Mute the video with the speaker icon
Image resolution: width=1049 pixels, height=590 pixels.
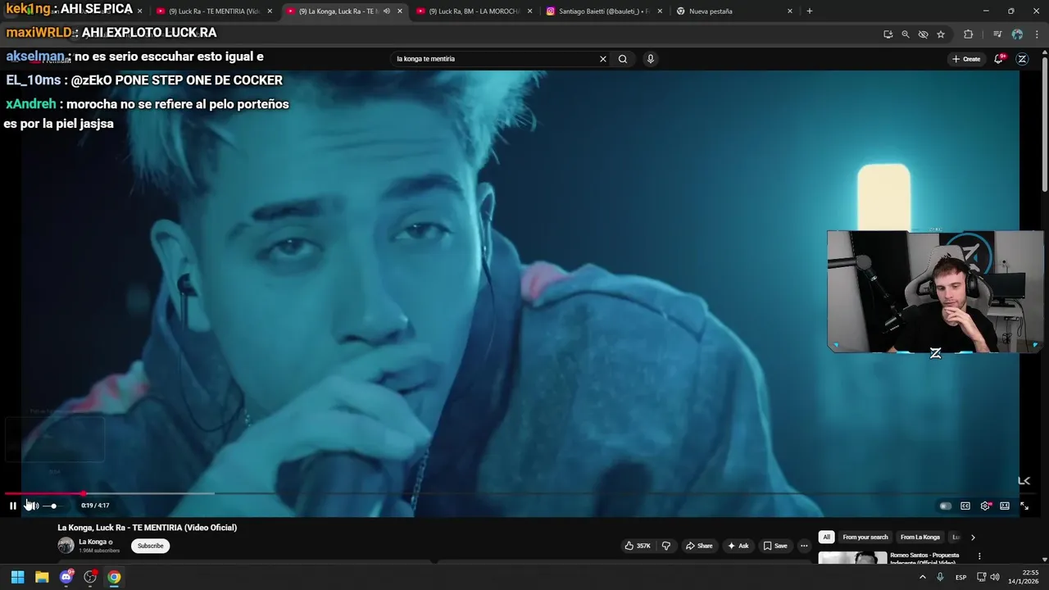tap(33, 506)
